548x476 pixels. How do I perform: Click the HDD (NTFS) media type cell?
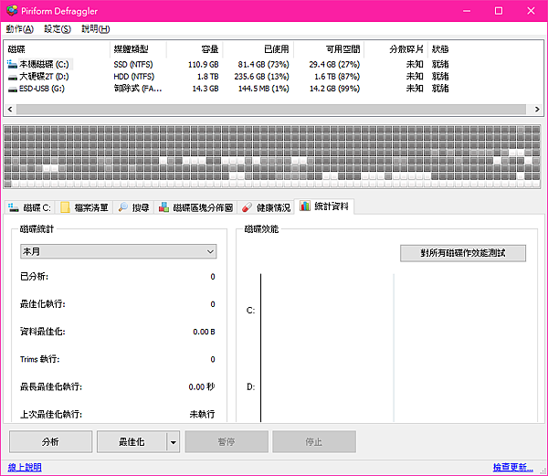tap(134, 77)
